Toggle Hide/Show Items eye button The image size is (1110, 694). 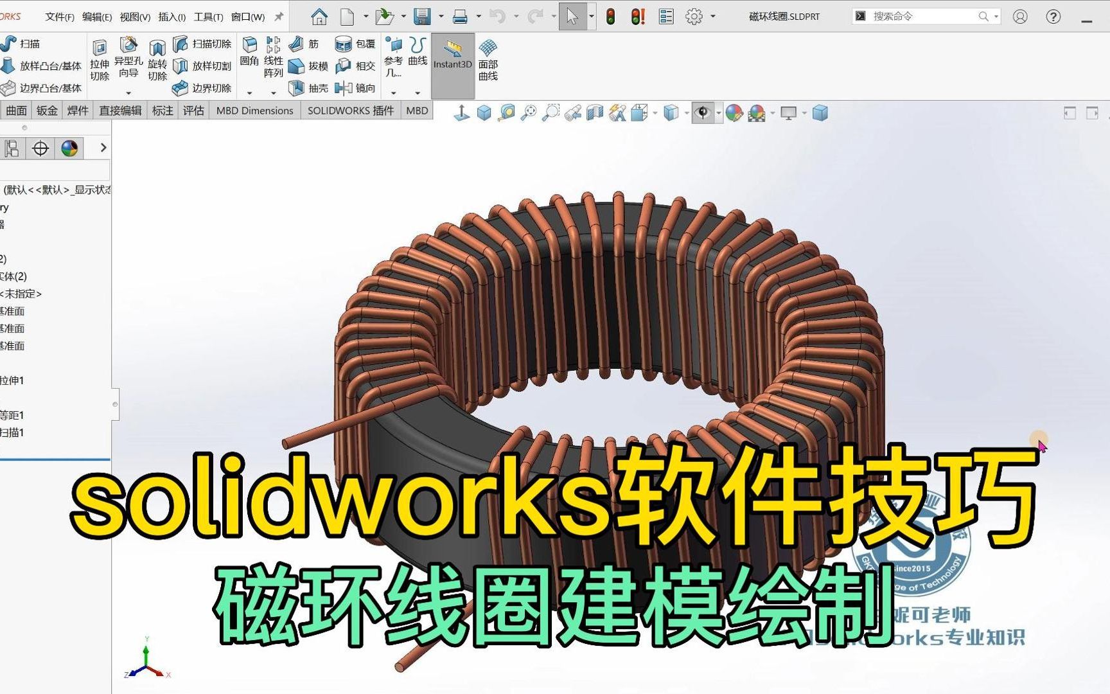703,113
